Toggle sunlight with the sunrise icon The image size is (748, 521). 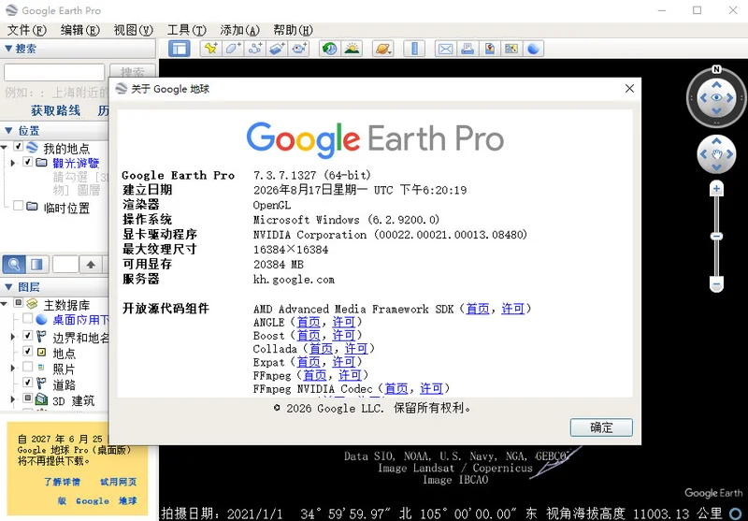(x=352, y=49)
